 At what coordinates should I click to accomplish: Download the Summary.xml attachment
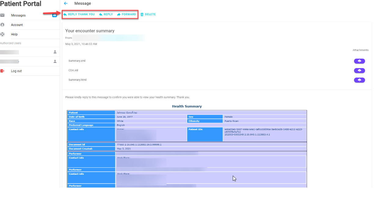pos(360,61)
